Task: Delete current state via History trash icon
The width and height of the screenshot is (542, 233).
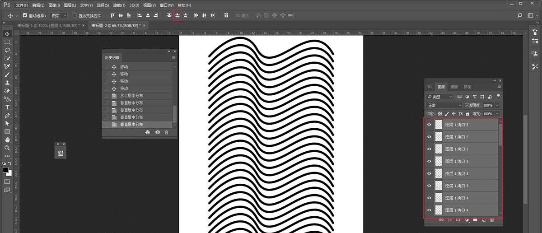Action: [x=166, y=132]
